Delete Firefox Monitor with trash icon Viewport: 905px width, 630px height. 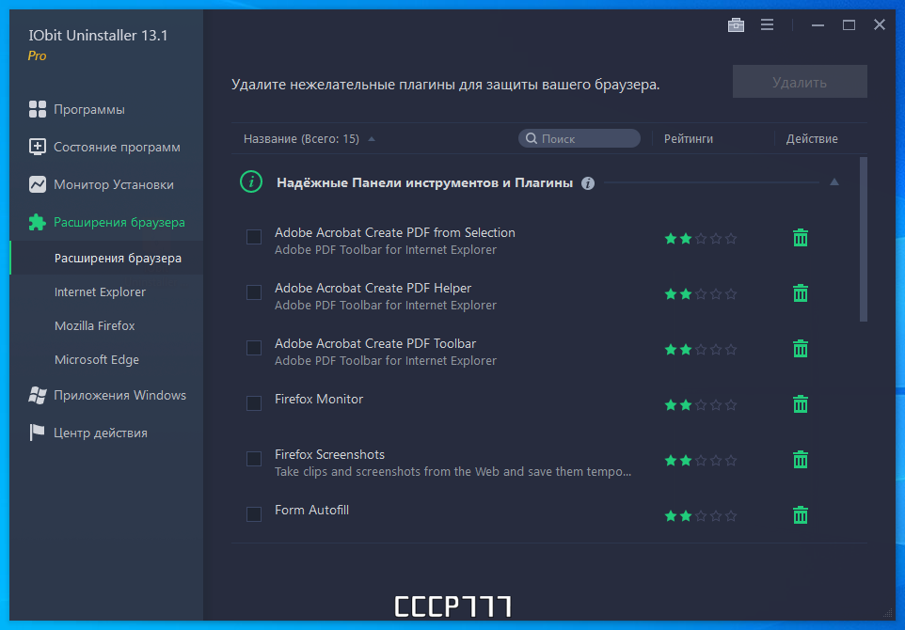coord(801,403)
